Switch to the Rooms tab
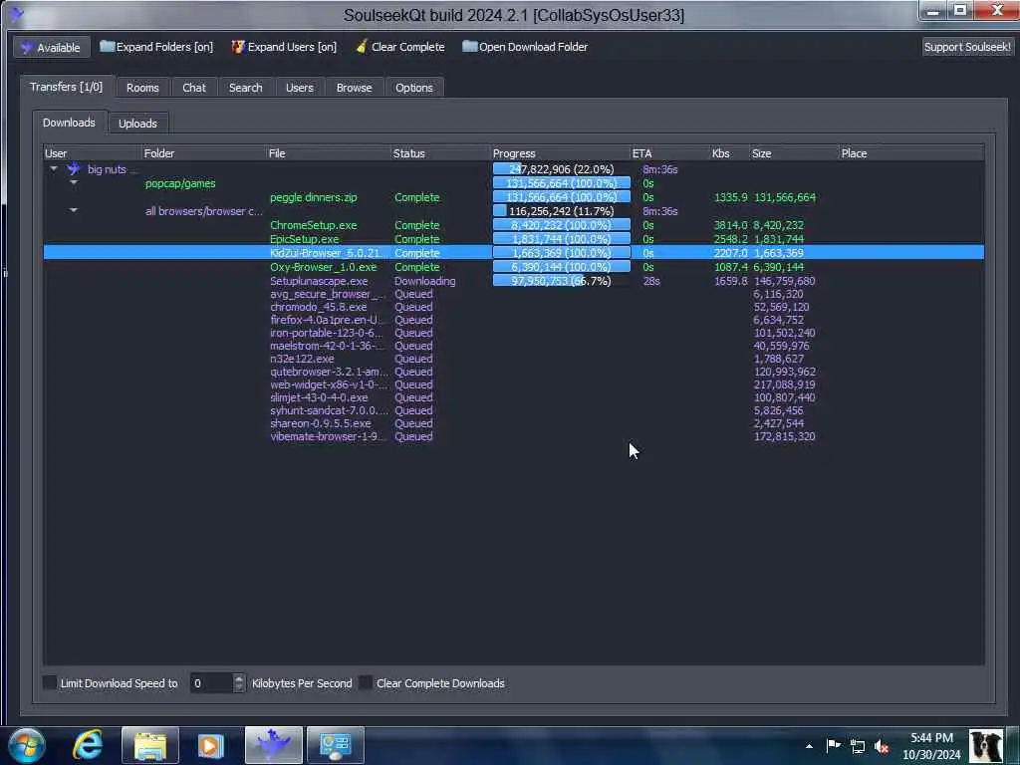 [x=142, y=88]
